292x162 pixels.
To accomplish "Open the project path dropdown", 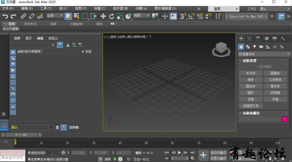I will (246, 16).
